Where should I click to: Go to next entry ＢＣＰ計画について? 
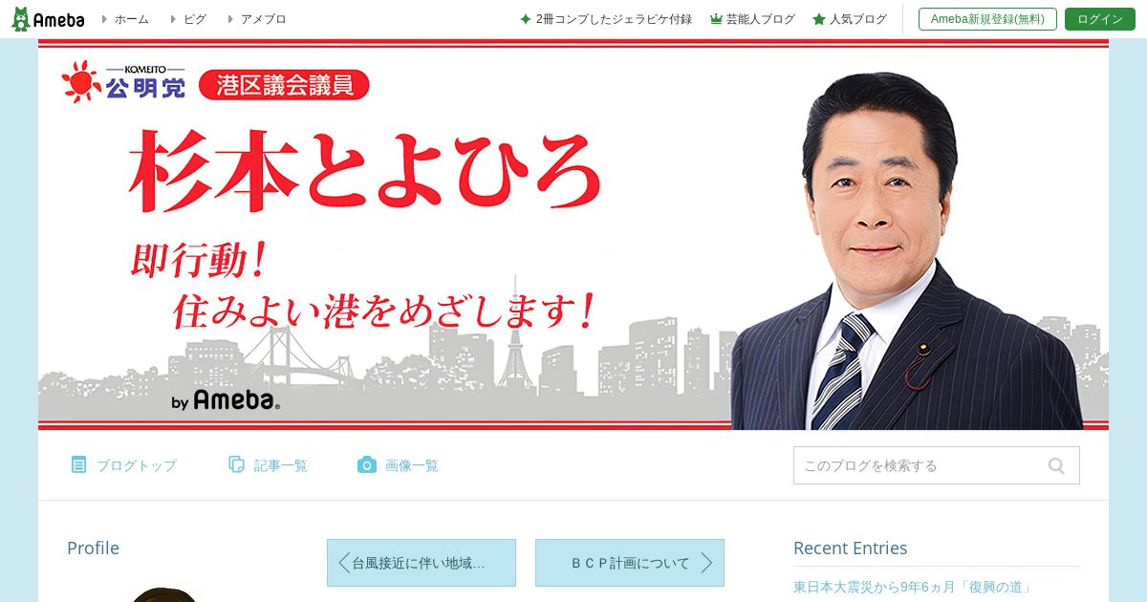[630, 563]
